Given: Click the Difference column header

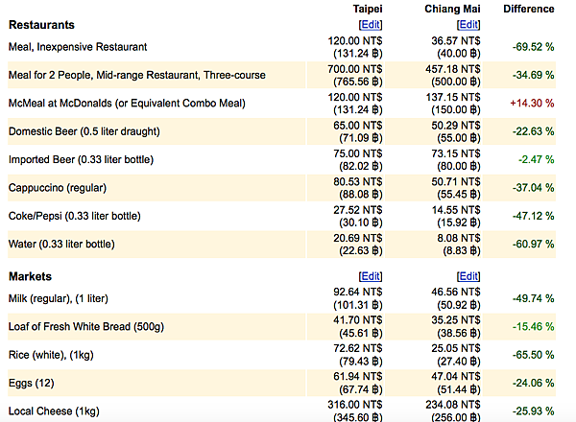Looking at the screenshot, I should (x=528, y=10).
